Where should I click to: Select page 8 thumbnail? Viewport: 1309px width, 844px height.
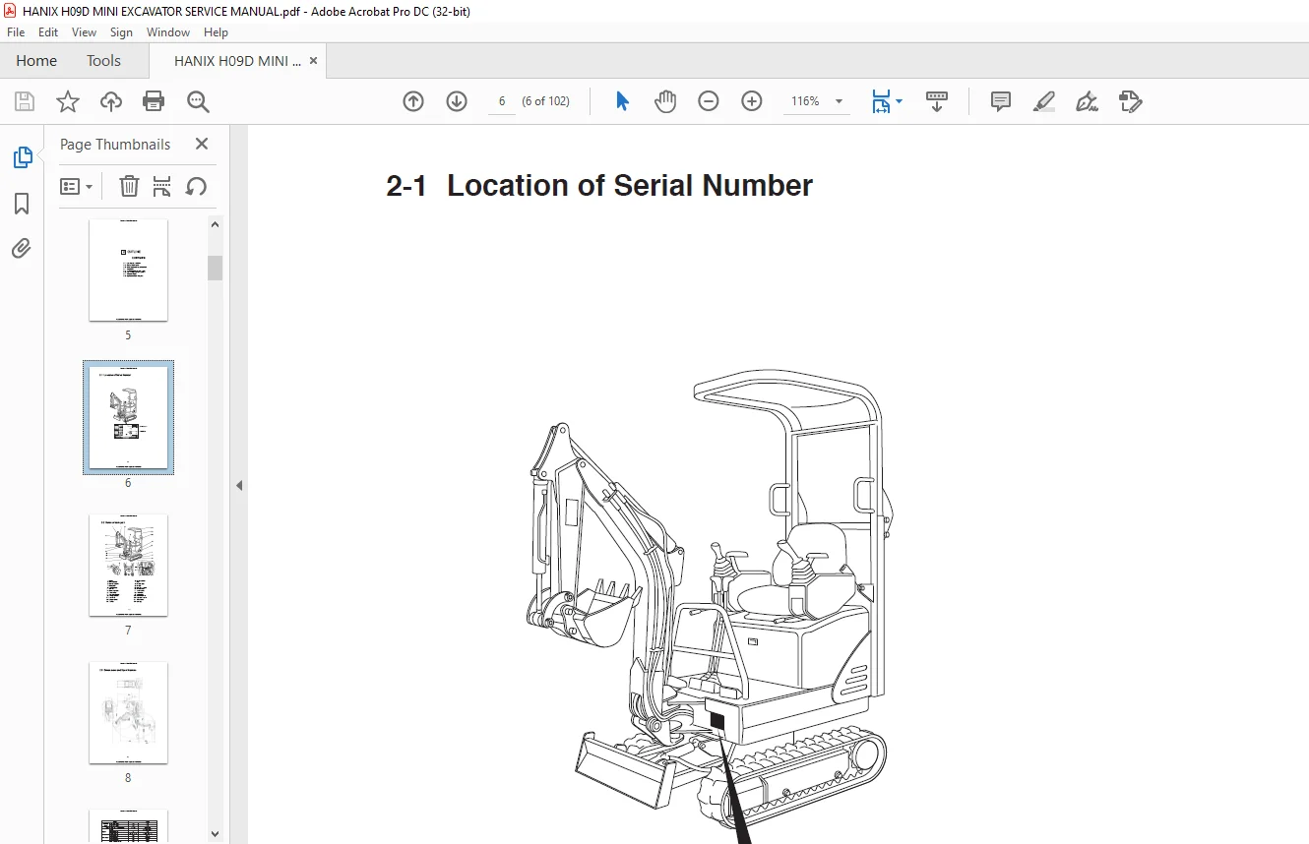pyautogui.click(x=128, y=712)
